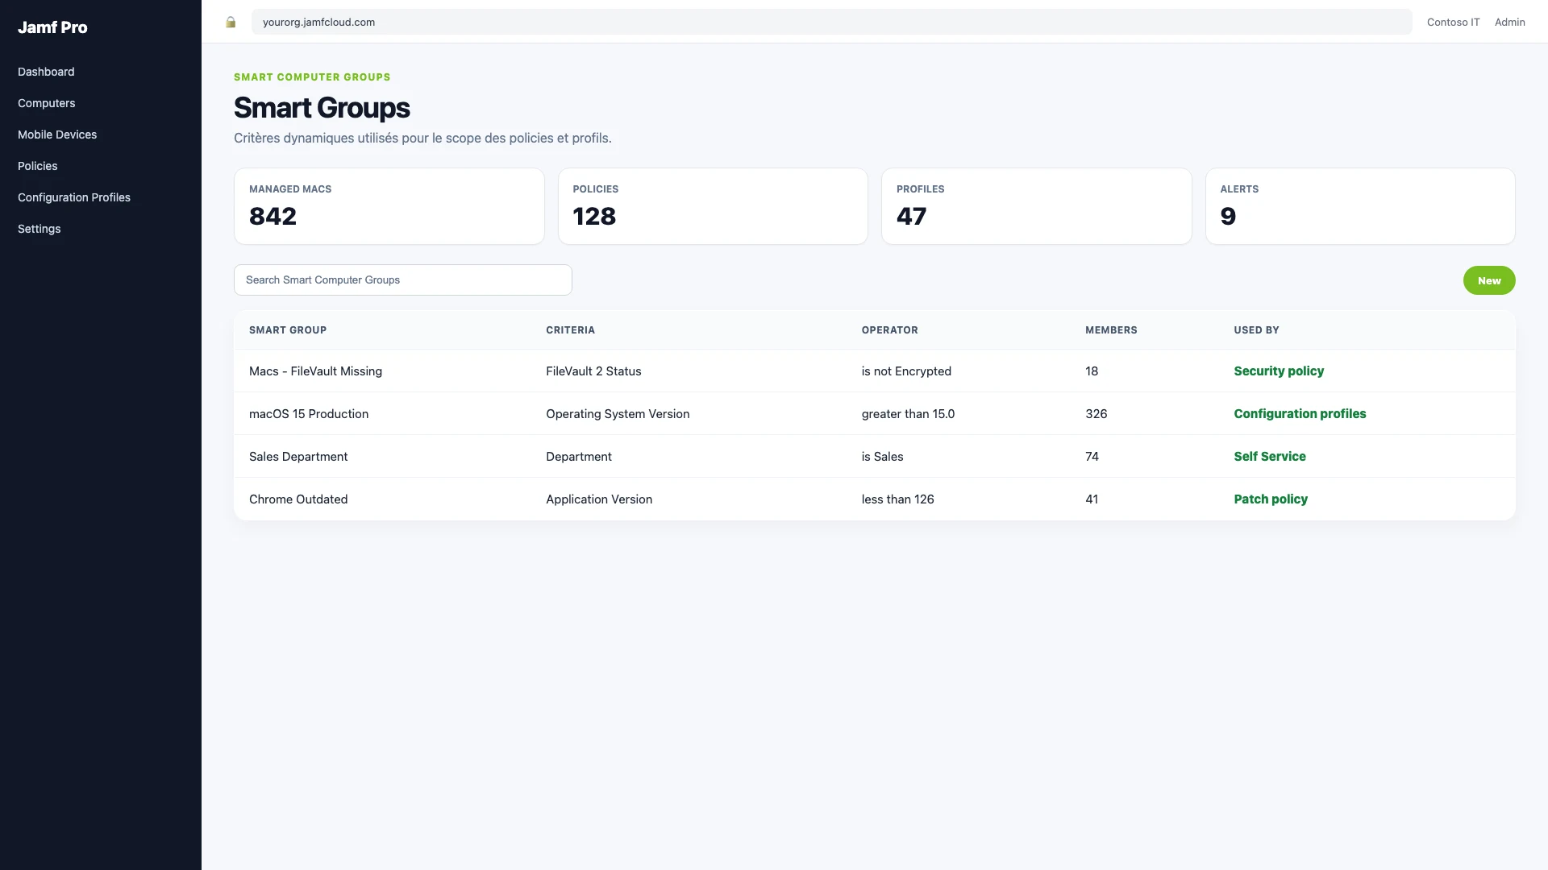1548x870 pixels.
Task: Click the Used By column header
Action: tap(1256, 330)
